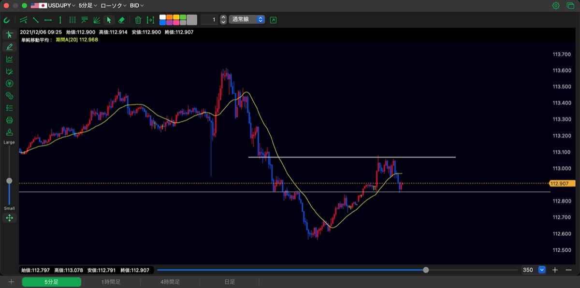Choose the parallel channel line tool

click(x=23, y=20)
